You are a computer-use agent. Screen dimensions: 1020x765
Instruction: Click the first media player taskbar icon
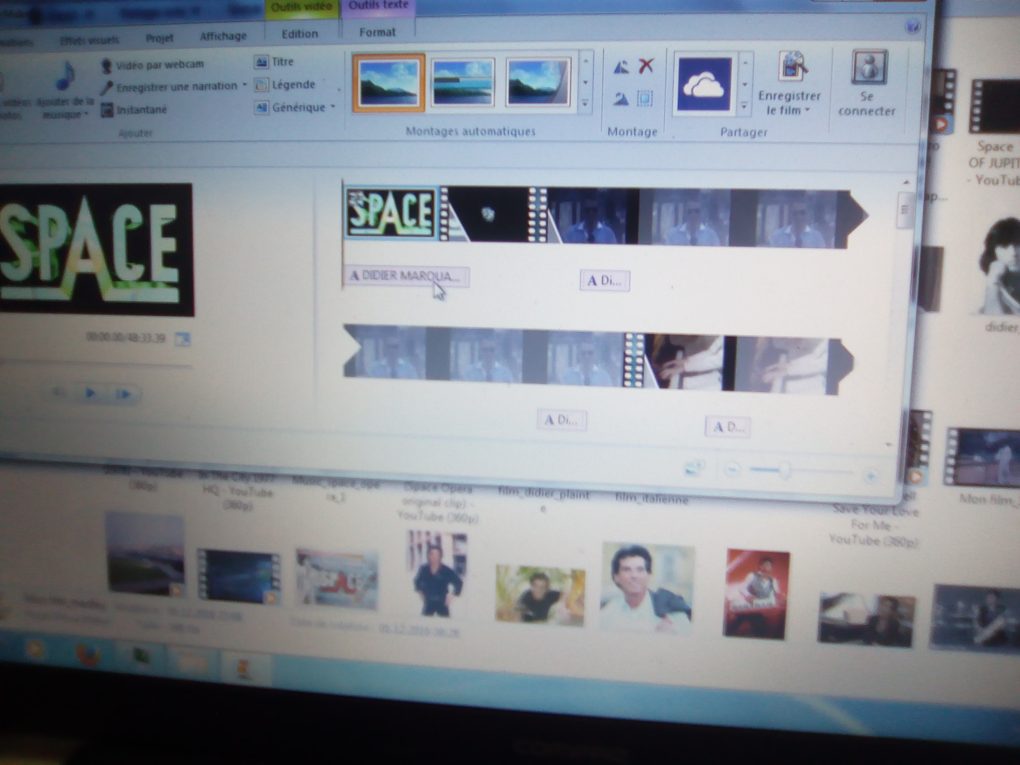[x=36, y=650]
